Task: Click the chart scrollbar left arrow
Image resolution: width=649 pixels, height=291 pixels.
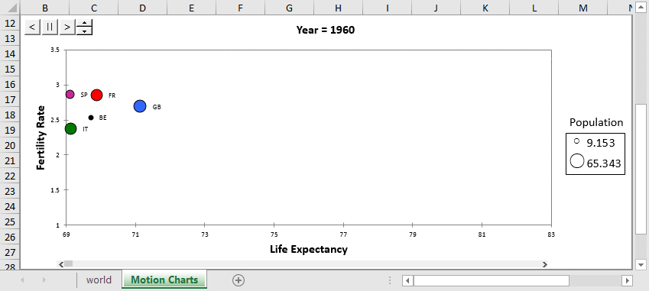Action: pos(61,264)
